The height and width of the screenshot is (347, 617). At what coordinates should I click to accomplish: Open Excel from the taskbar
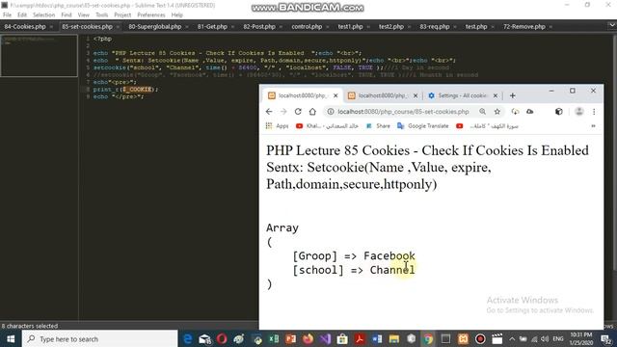(274, 338)
